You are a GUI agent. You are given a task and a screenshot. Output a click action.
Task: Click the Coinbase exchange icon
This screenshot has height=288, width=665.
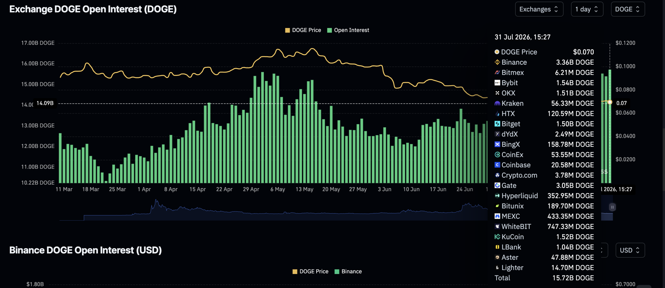(497, 165)
